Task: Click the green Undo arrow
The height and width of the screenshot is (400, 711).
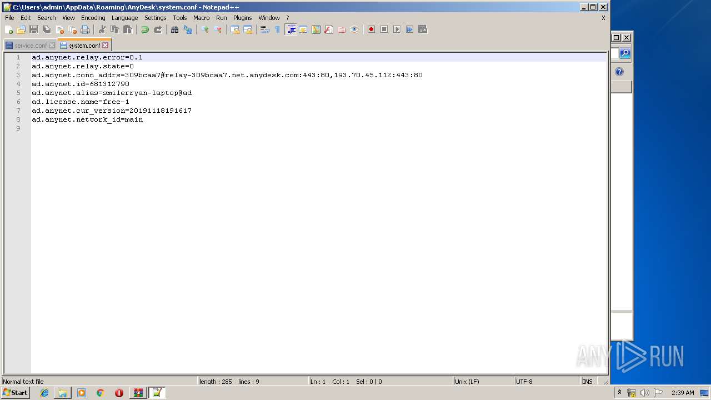Action: pyautogui.click(x=145, y=29)
